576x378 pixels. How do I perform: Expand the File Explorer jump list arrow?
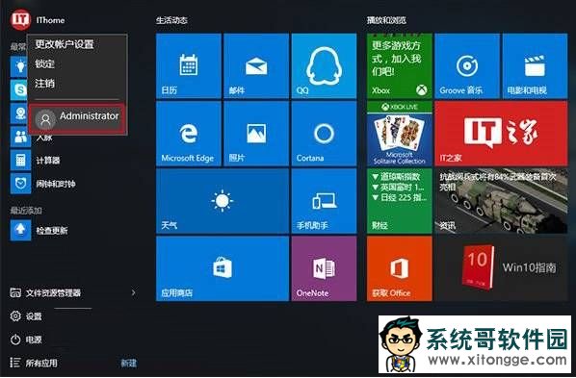point(133,292)
